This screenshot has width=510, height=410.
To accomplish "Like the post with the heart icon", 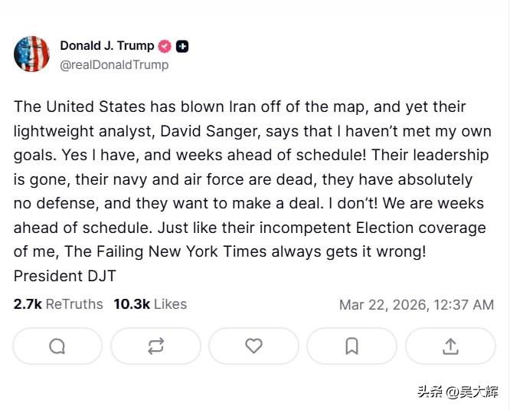I will pos(253,346).
